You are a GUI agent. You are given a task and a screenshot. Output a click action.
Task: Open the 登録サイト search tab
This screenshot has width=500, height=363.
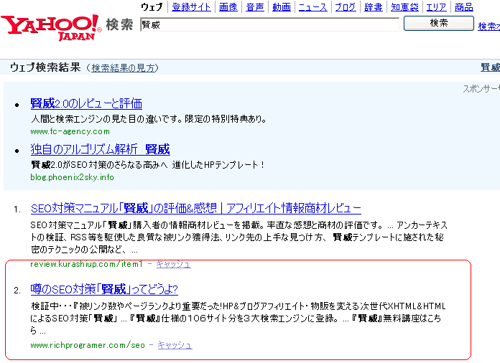tap(191, 7)
